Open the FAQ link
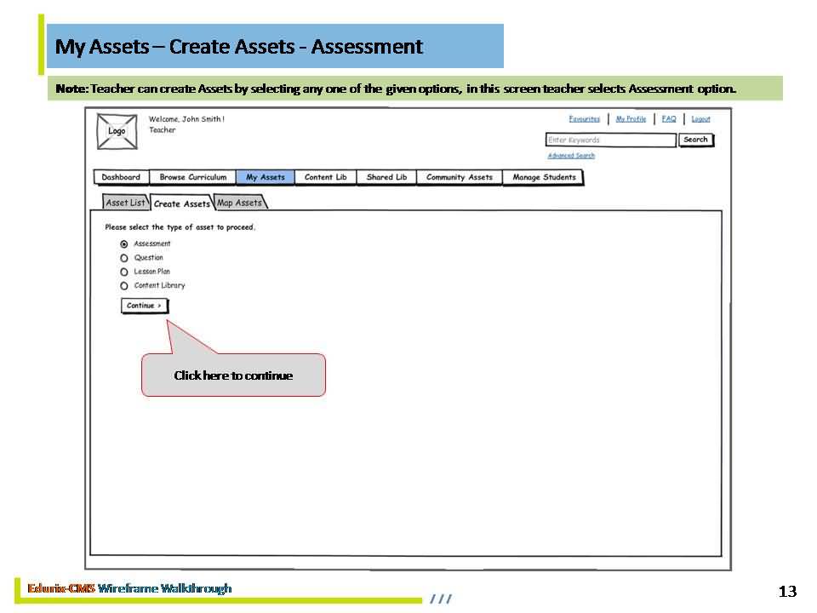This screenshot has height=613, width=817. pos(669,119)
